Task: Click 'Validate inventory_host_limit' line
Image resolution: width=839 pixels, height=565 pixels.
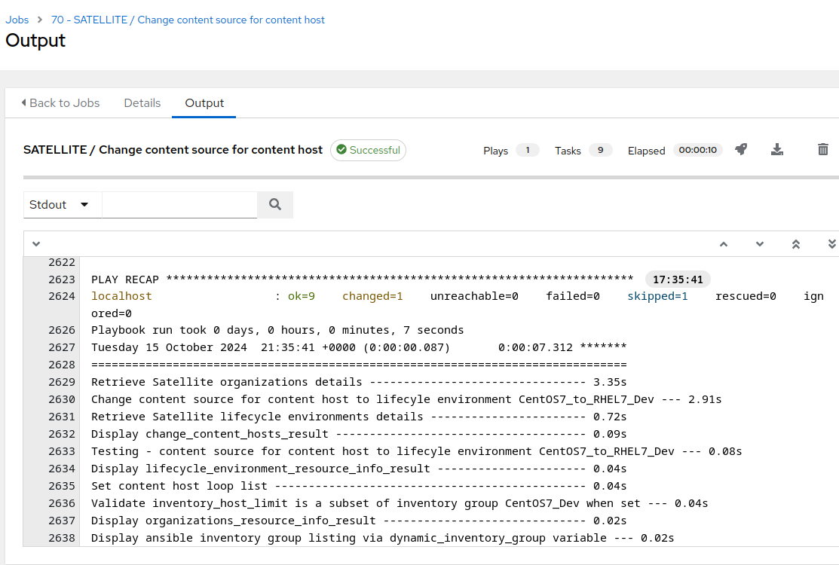Action: click(x=400, y=503)
